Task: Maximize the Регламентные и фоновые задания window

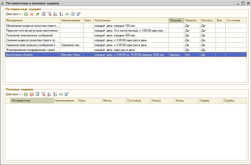Action: [243, 3]
